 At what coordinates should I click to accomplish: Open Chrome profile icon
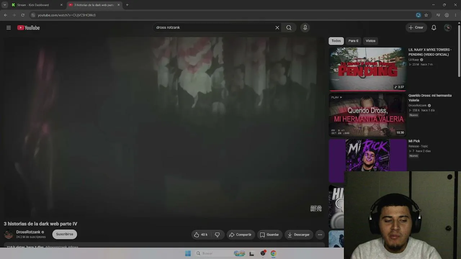point(447,15)
